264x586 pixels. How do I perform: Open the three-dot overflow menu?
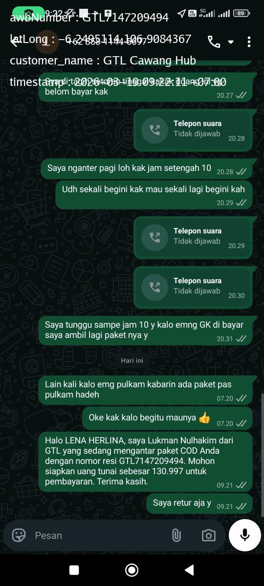tap(249, 42)
